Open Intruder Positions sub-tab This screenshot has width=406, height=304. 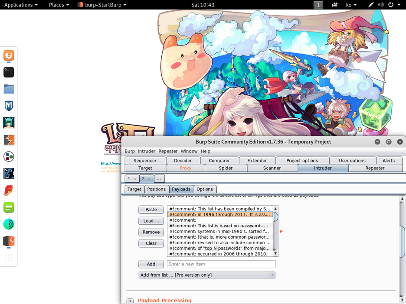pyautogui.click(x=157, y=189)
